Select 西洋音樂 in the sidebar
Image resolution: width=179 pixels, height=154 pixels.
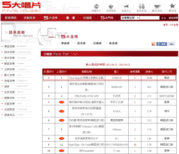pyautogui.click(x=10, y=52)
